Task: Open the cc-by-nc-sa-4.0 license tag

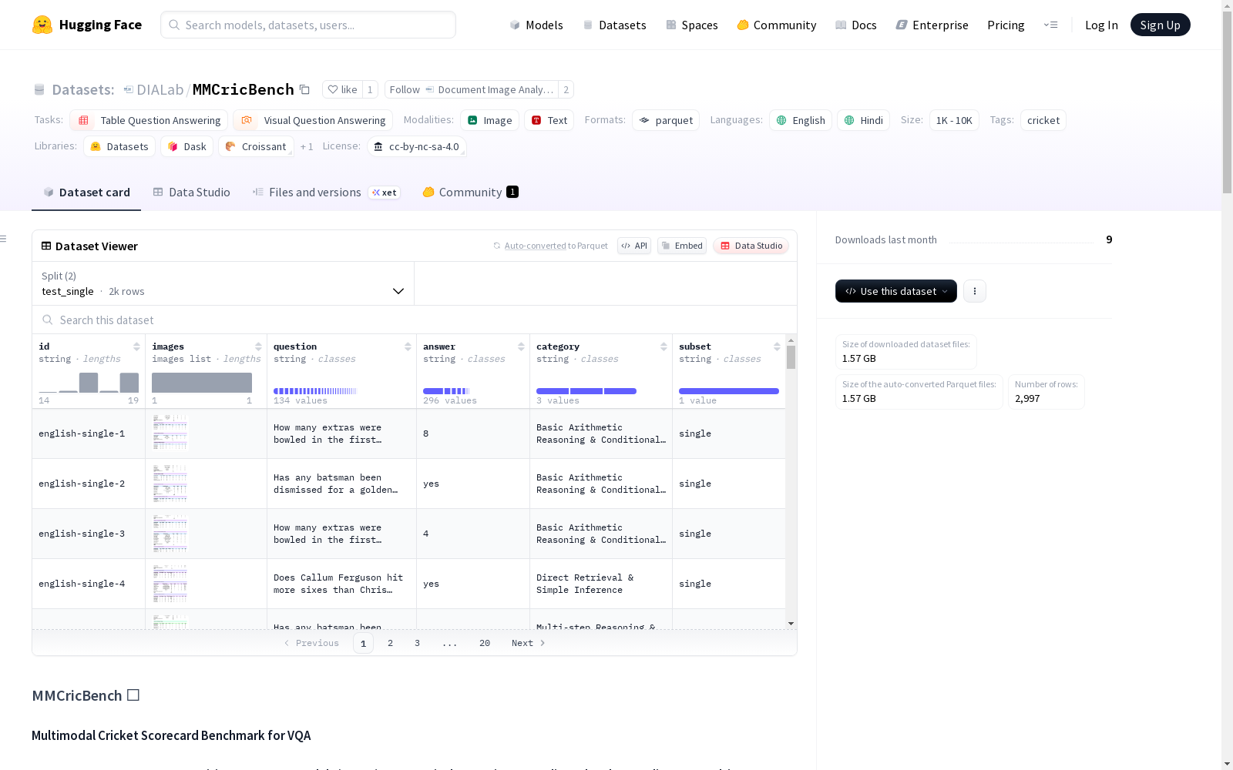Action: coord(417,146)
